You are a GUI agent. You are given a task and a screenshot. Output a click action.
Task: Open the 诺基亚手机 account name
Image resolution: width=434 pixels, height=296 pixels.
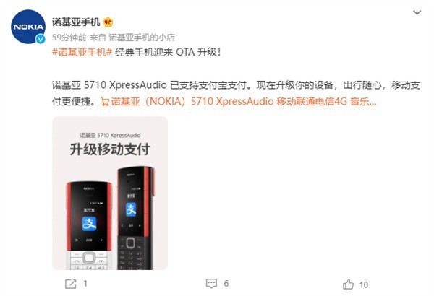(76, 22)
